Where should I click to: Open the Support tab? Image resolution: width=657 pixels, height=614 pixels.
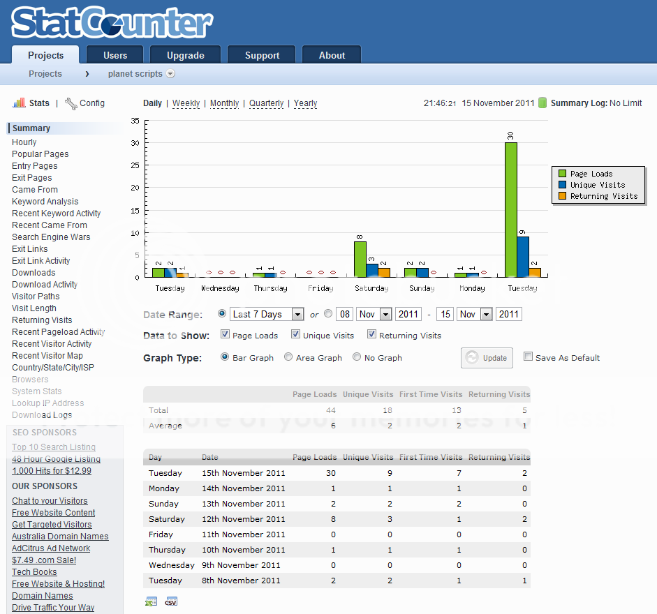click(262, 55)
